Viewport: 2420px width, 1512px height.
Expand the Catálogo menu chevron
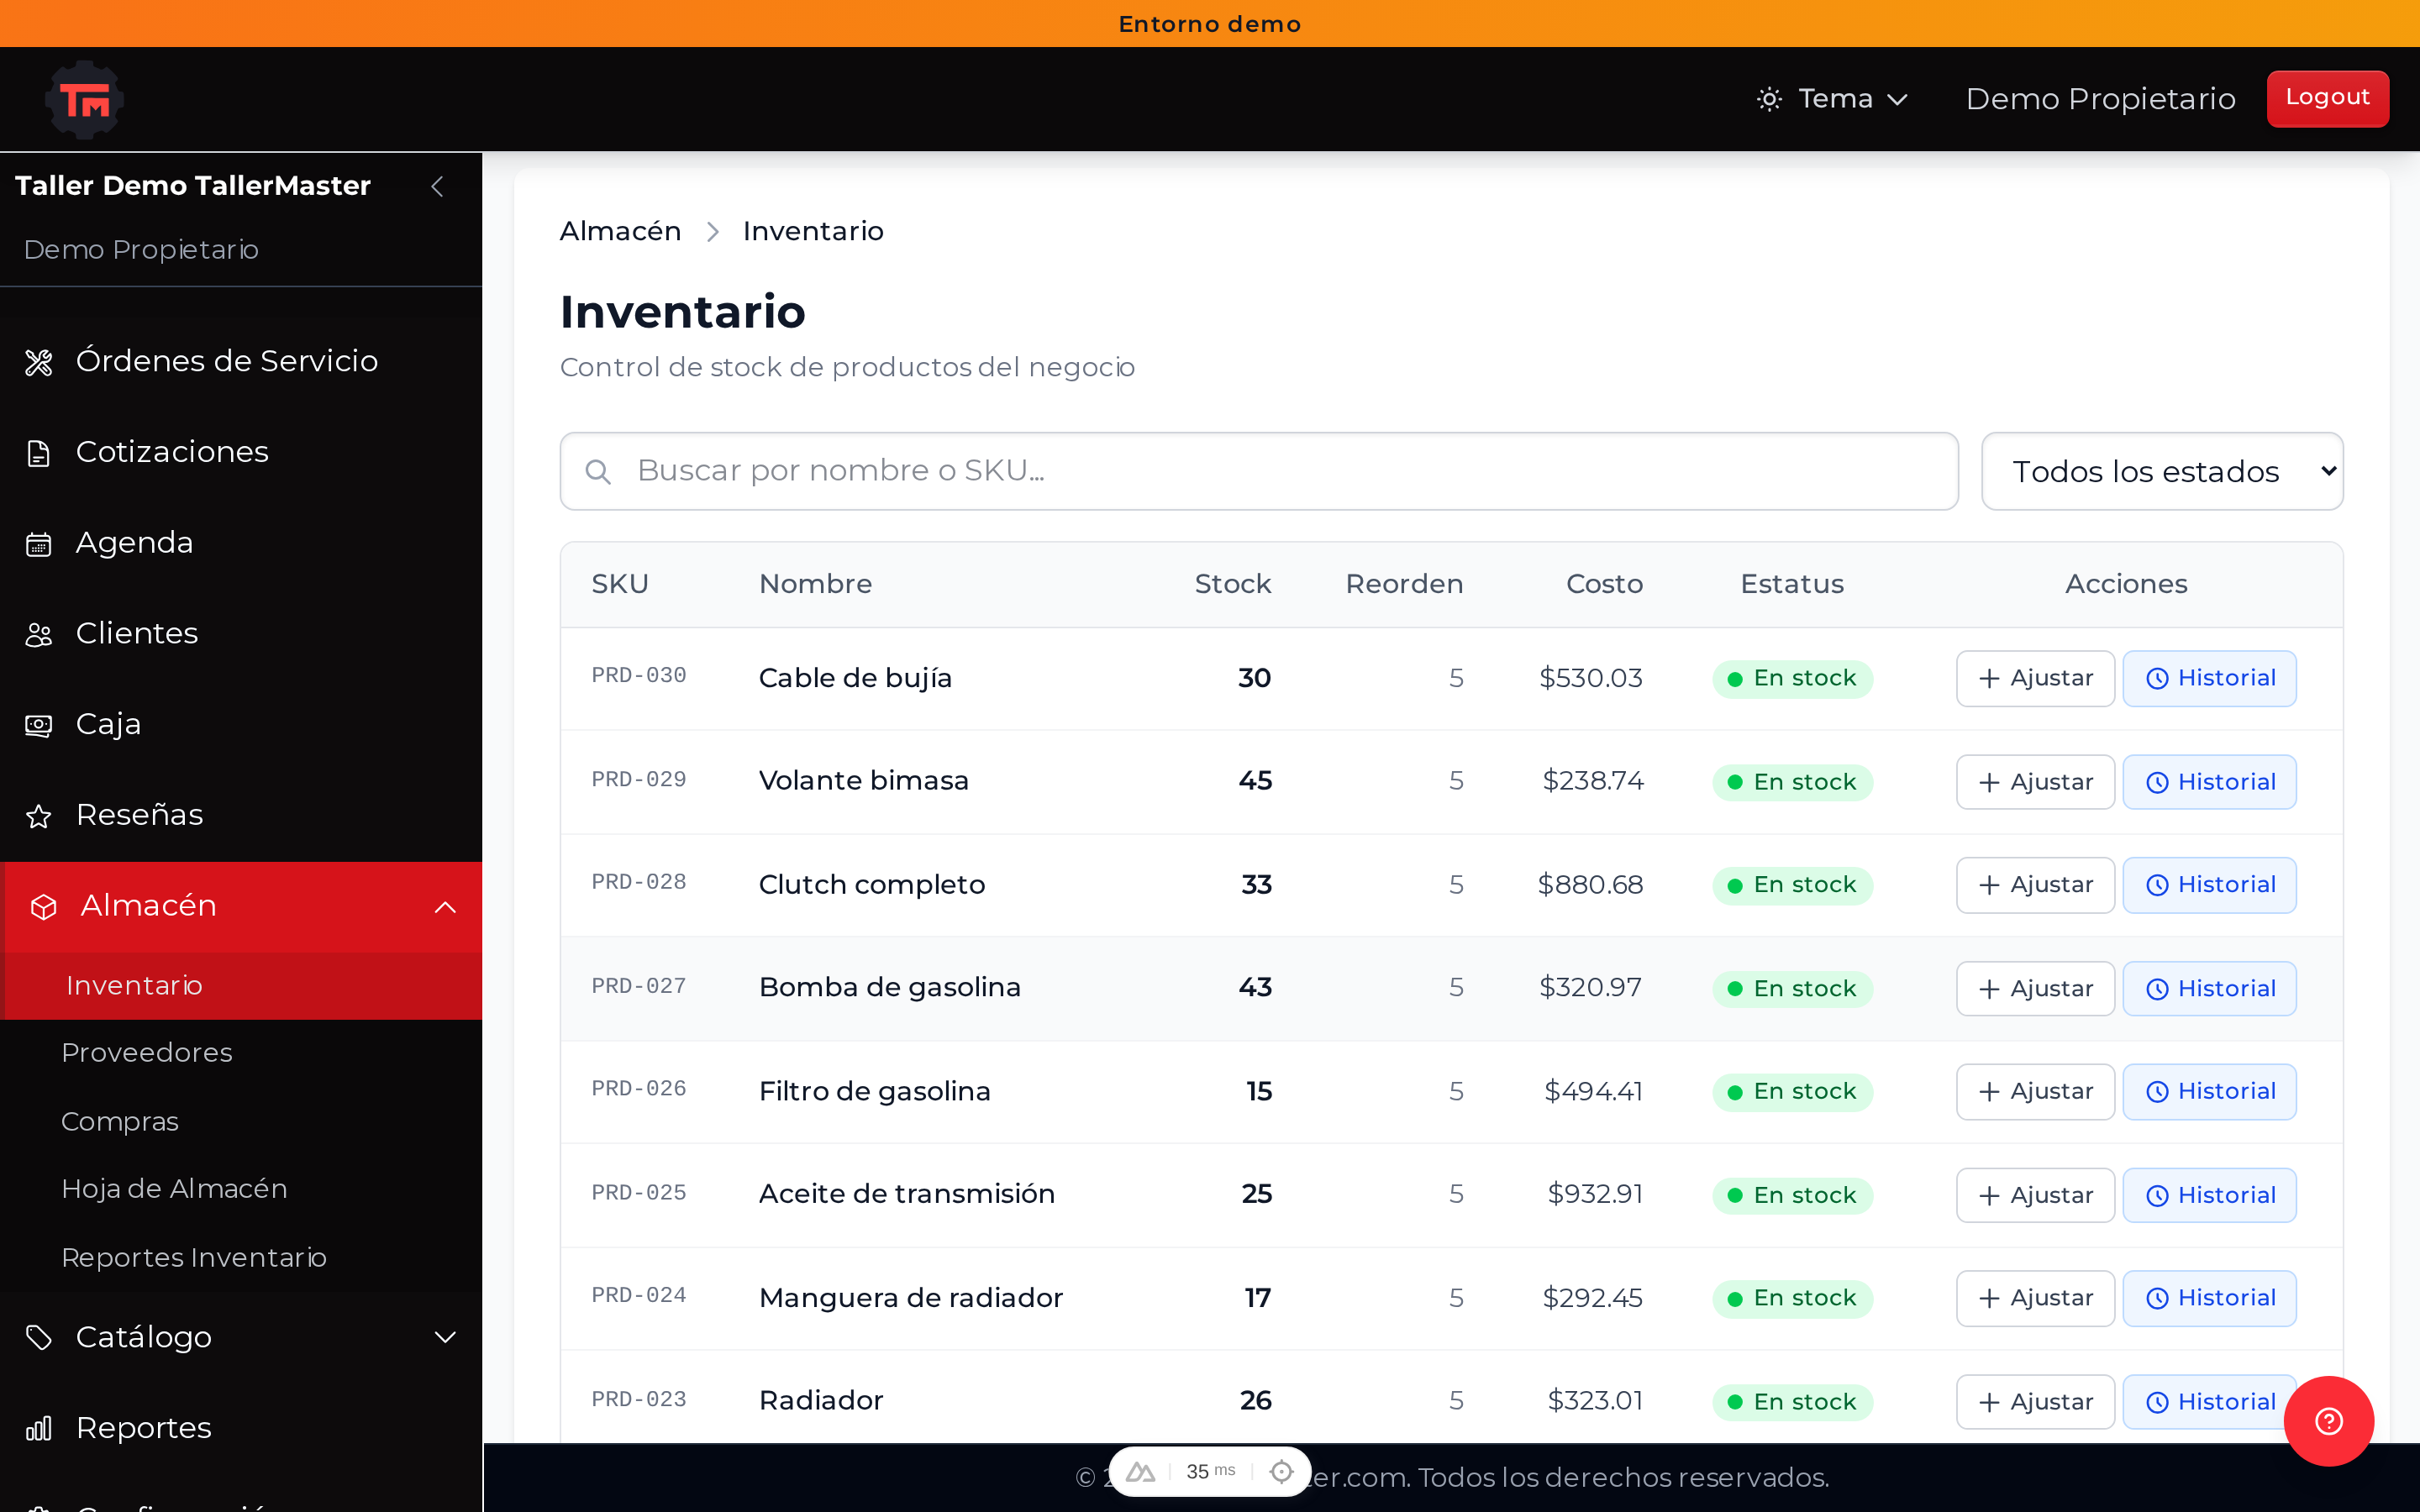(445, 1337)
